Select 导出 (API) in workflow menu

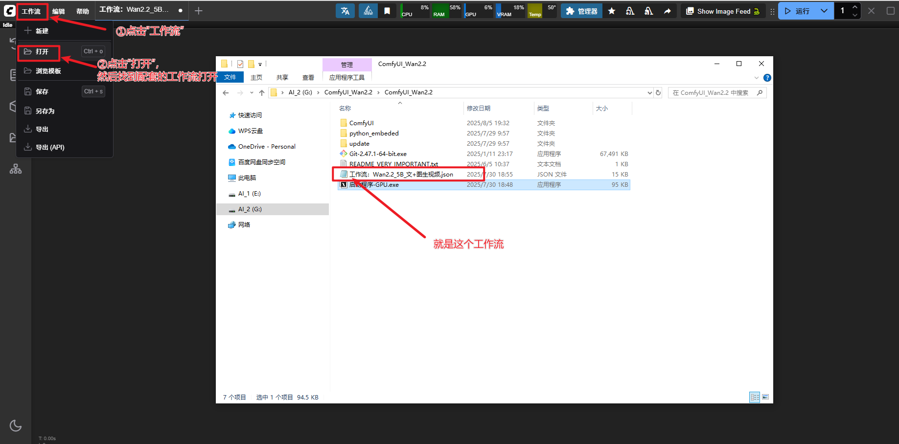(x=65, y=147)
